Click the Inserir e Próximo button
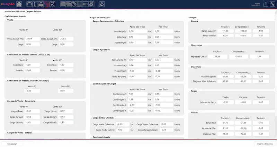277x147 pixels. 264,144
